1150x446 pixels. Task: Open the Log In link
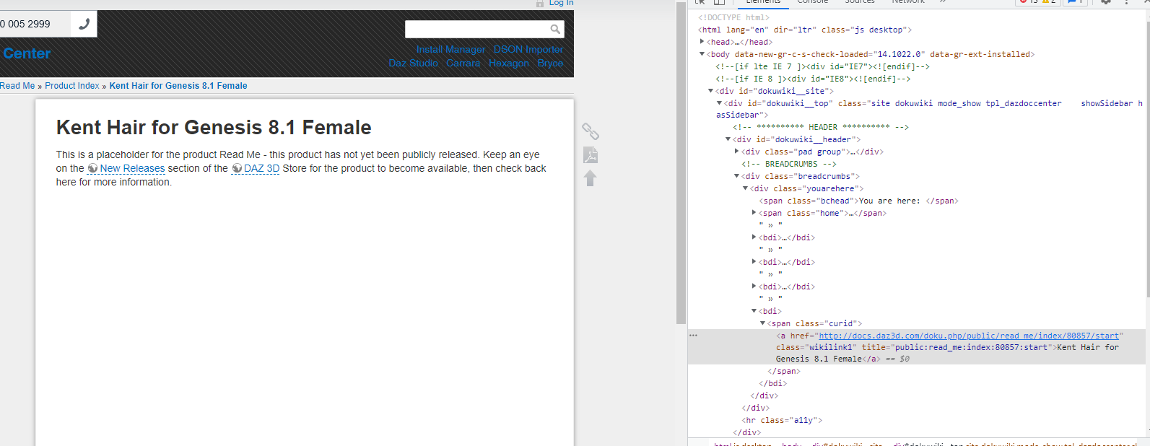click(561, 3)
